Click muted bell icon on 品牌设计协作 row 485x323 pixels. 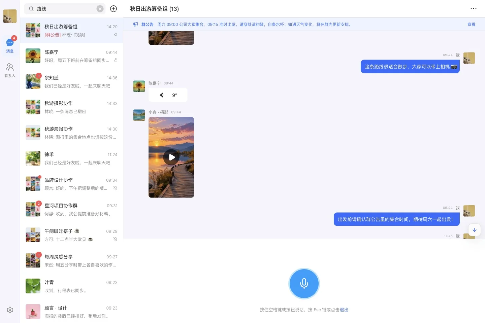coord(115,188)
